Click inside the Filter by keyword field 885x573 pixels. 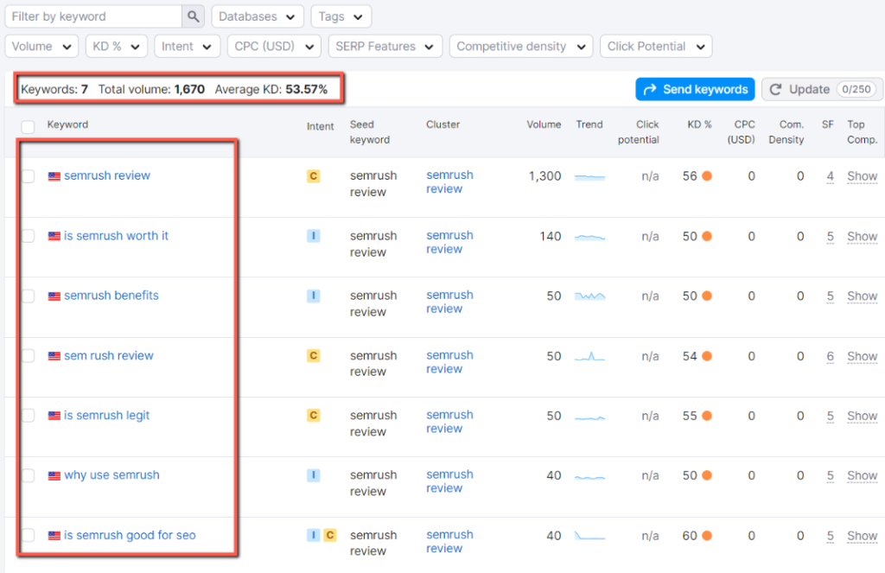click(91, 16)
